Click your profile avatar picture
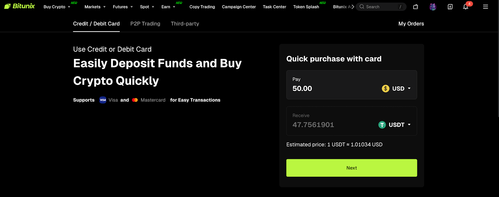Screen dimensions: 499x197 tap(433, 7)
